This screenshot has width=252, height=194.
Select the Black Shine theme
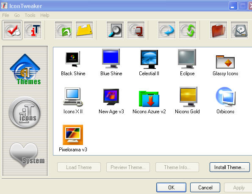tap(73, 63)
